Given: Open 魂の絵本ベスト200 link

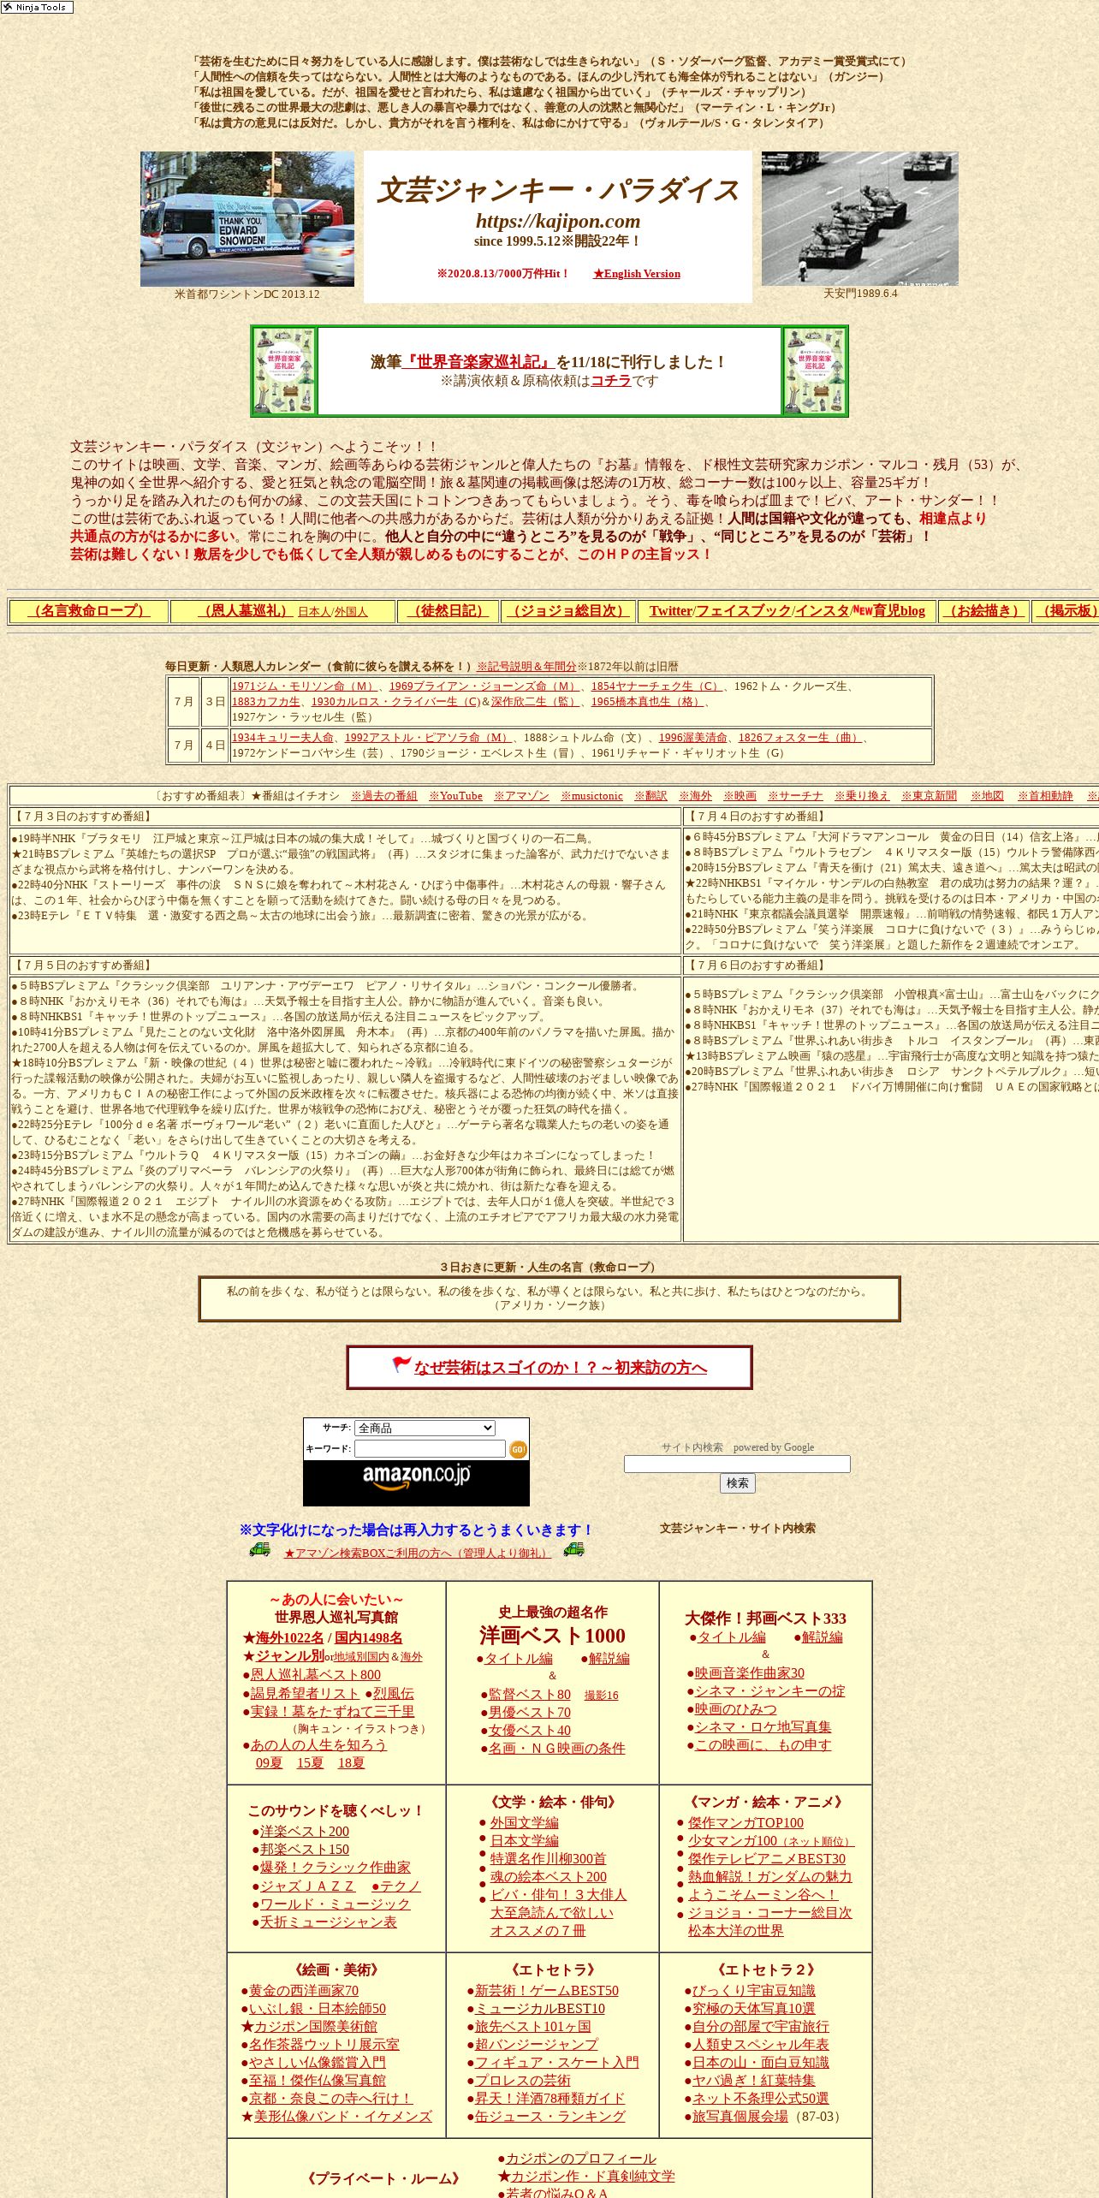Looking at the screenshot, I should [548, 1876].
